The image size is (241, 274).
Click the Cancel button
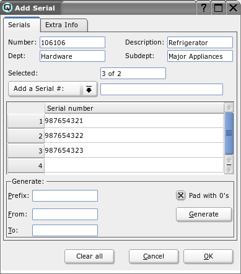point(154,256)
